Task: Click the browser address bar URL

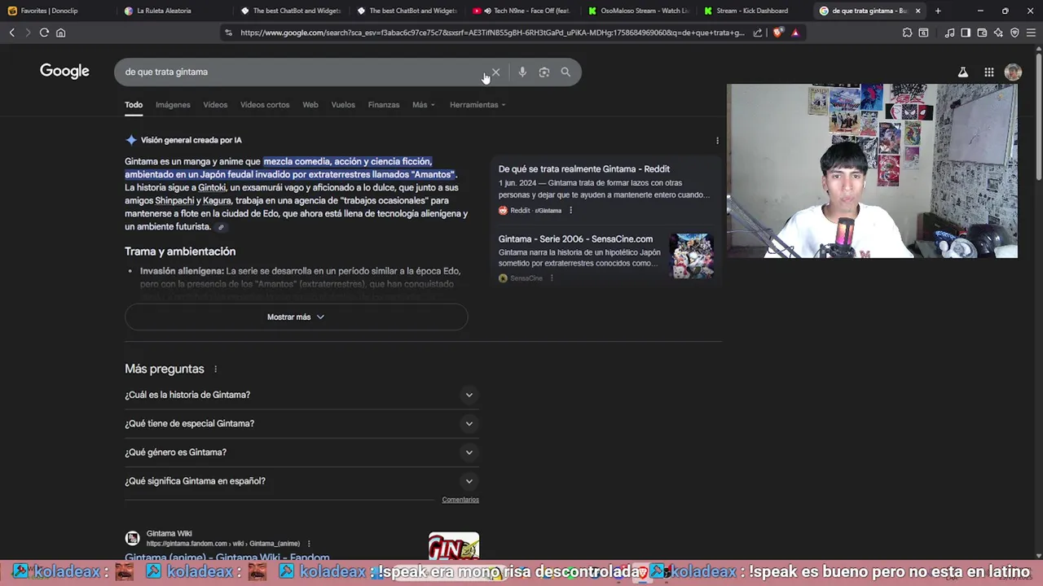Action: pos(492,33)
